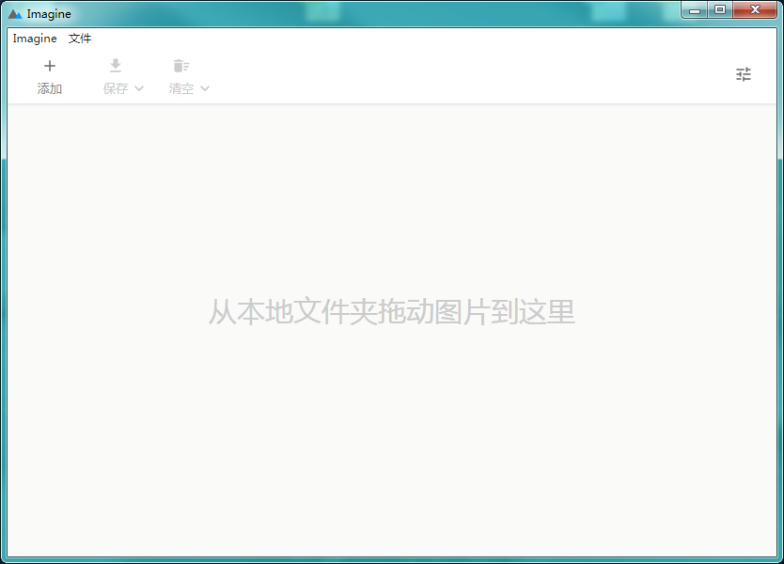Click the 清空 label in the toolbar
The image size is (784, 564).
click(x=180, y=88)
